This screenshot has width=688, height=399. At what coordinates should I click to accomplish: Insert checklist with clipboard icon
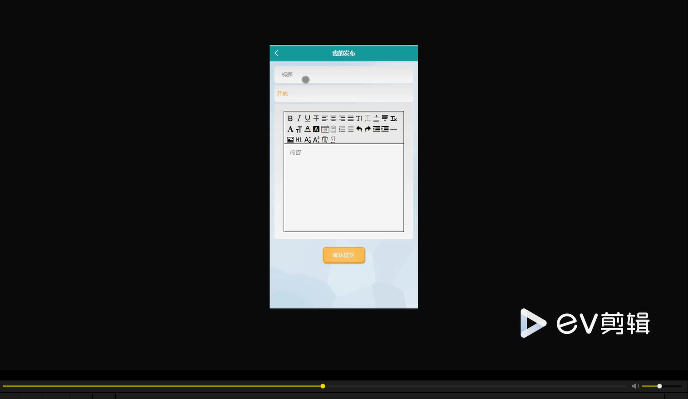(334, 129)
